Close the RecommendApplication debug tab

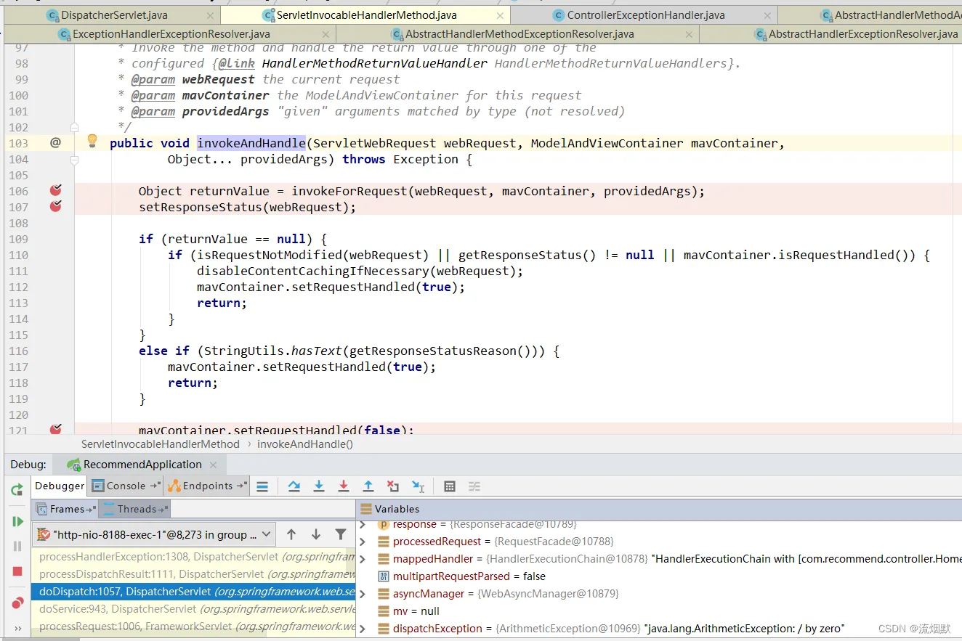[213, 465]
